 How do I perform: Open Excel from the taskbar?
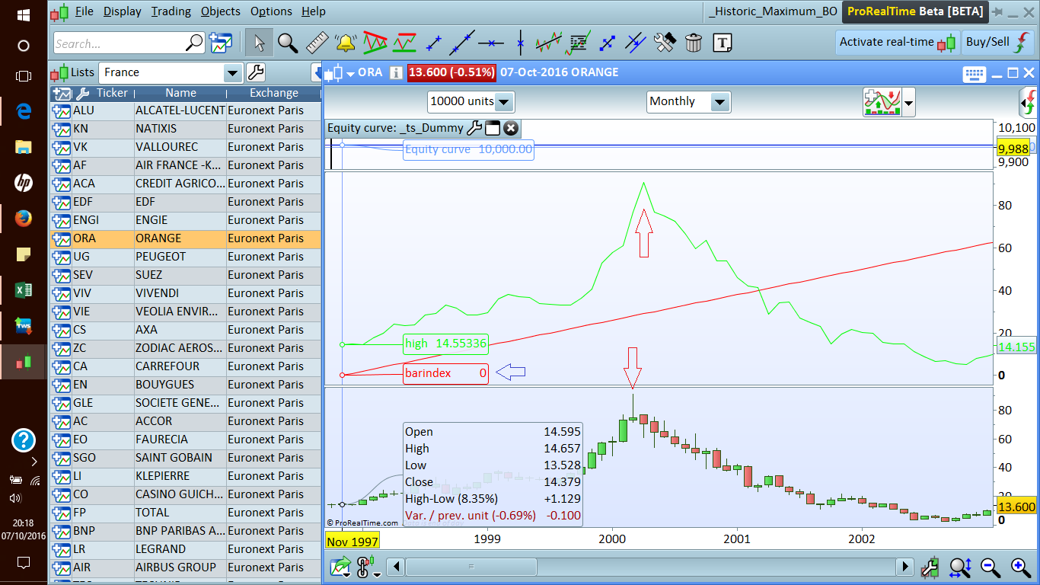24,290
